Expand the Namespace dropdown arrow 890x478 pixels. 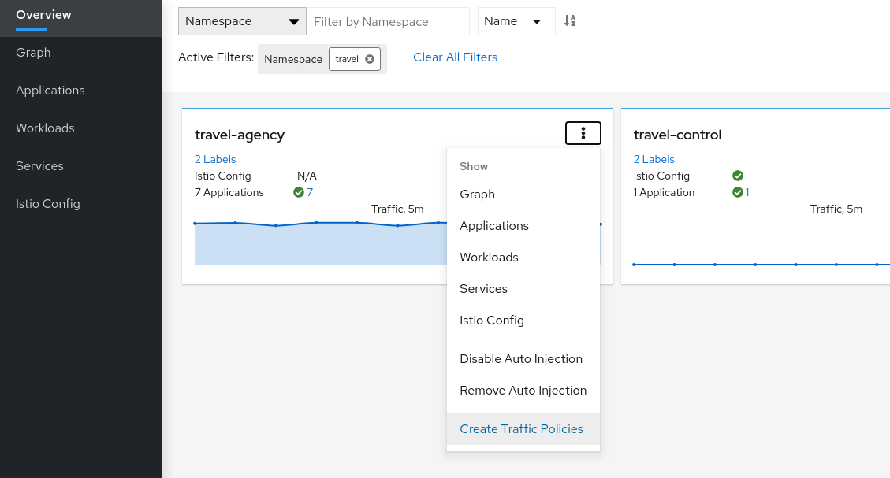coord(294,21)
